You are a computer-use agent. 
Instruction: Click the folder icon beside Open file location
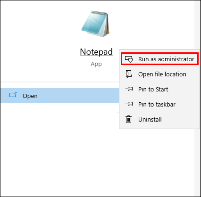[x=129, y=74]
